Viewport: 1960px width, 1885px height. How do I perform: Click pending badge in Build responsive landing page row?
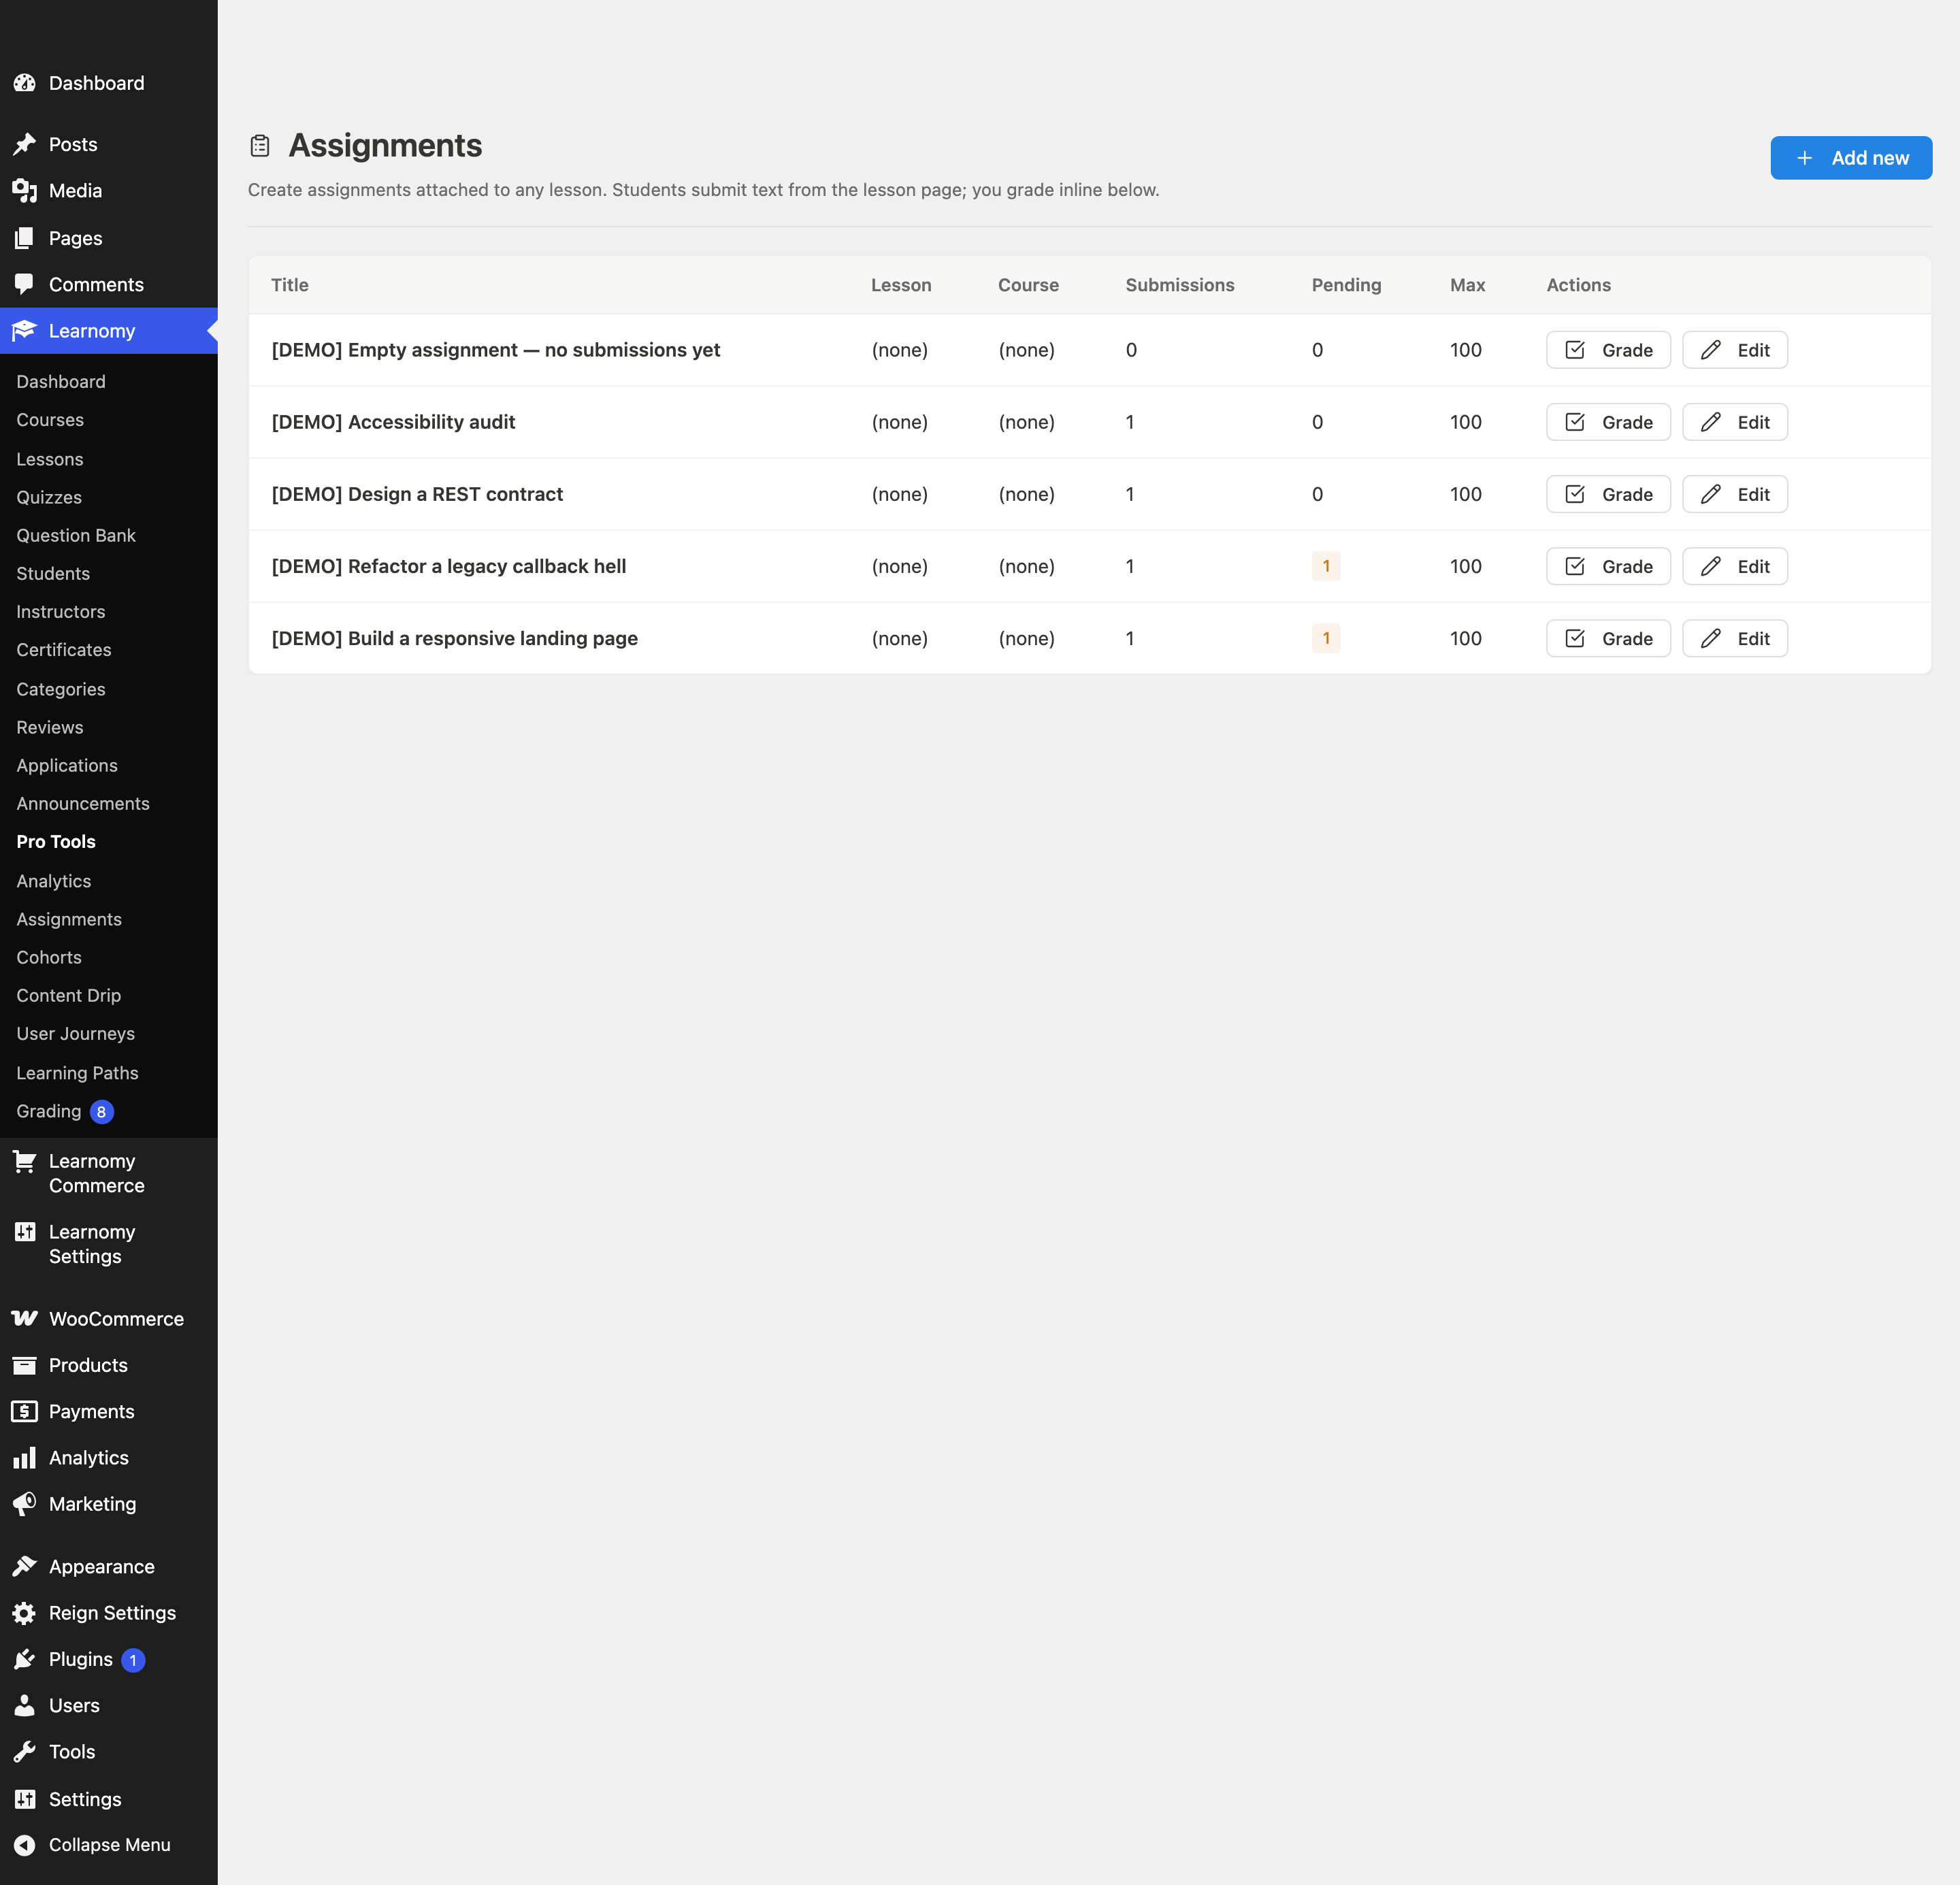pos(1326,638)
